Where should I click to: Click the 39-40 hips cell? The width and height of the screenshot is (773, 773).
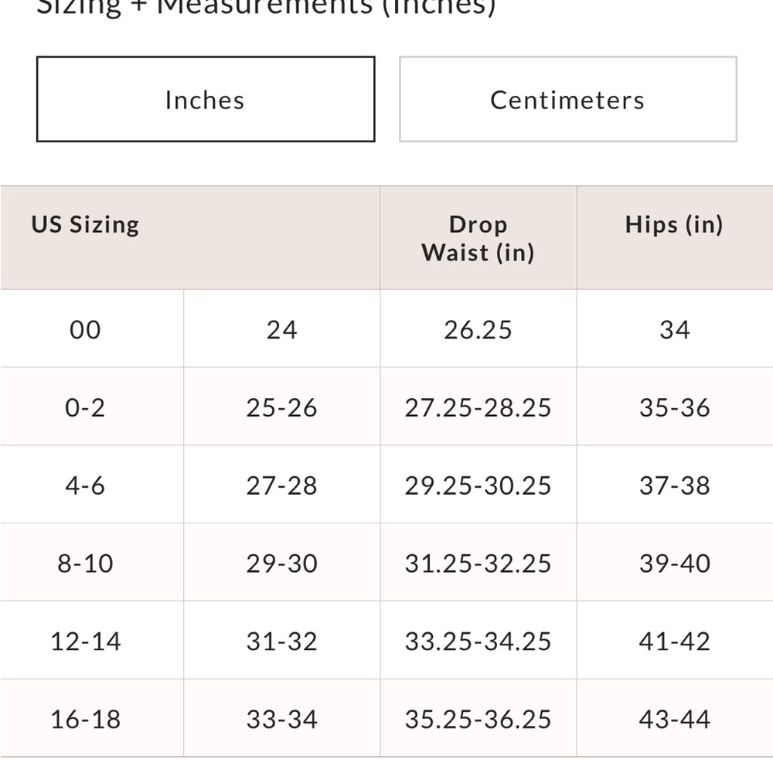[674, 563]
